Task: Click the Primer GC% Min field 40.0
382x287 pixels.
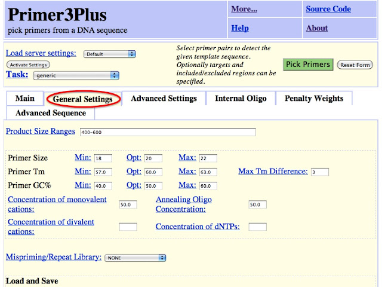Action: coord(103,186)
